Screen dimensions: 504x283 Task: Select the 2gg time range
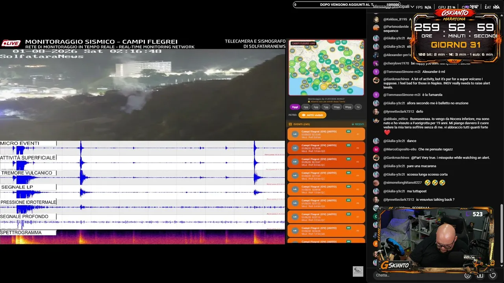(x=306, y=107)
